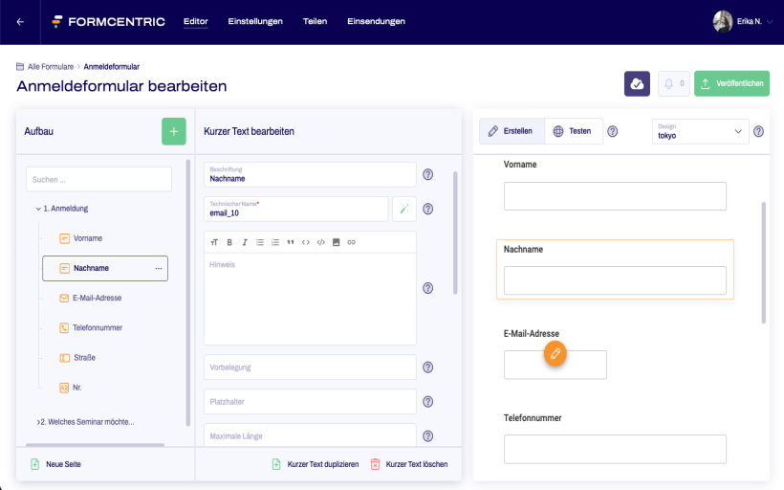Open help for Vorbelegung
784x490 pixels.
coord(428,367)
